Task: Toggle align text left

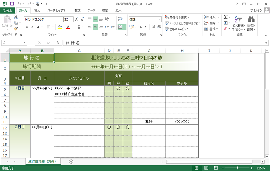Action: pyautogui.click(x=90, y=27)
